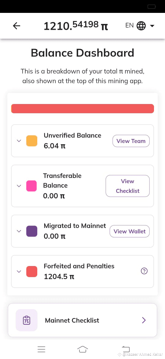This screenshot has width=165, height=359.
Task: Click the View Checklist button
Action: coord(128,186)
